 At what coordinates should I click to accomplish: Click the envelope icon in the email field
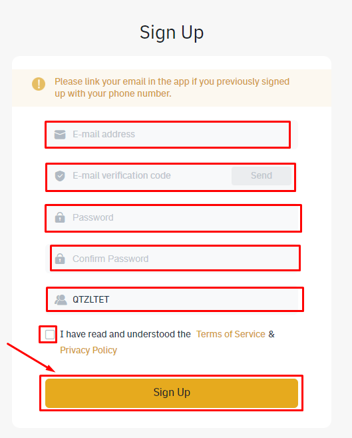pyautogui.click(x=60, y=135)
